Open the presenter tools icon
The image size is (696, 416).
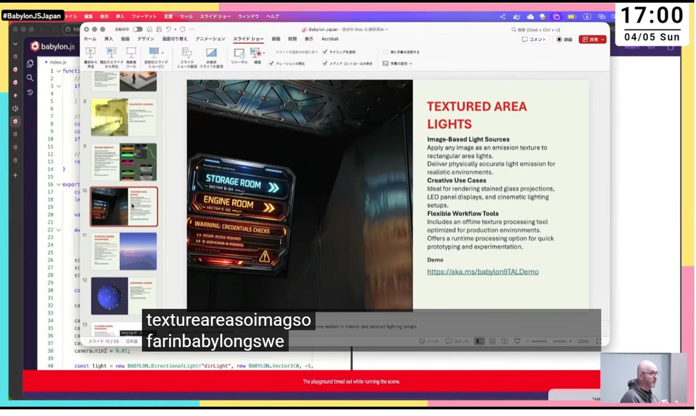tap(131, 52)
